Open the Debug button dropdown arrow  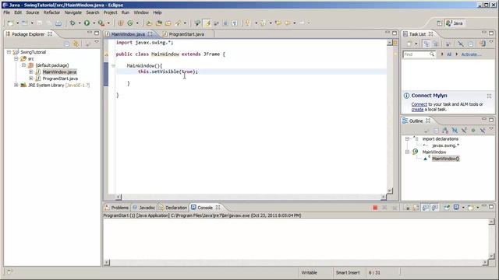pos(80,23)
